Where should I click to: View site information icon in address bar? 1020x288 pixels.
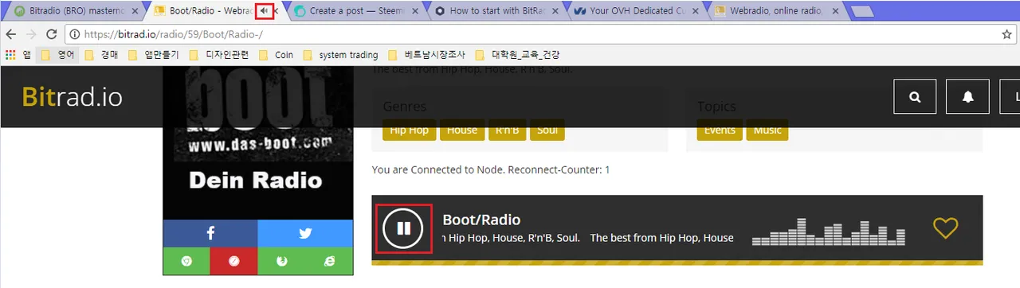(74, 34)
